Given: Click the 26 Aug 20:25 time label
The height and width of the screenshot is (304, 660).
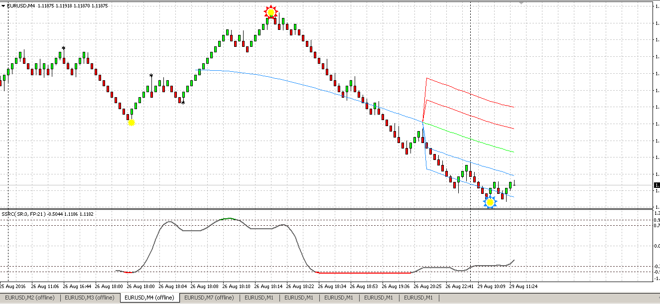Looking at the screenshot, I should click(x=428, y=287).
